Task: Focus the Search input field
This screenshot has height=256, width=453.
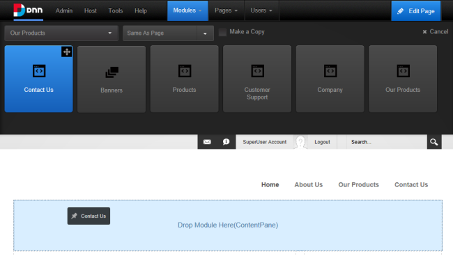Action: (387, 142)
